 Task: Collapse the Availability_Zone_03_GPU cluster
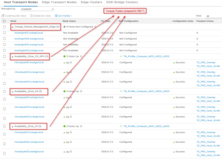click(12, 56)
